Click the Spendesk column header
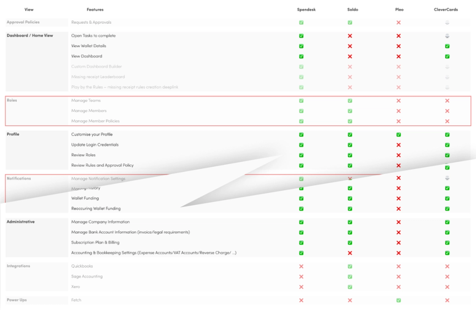Screen dimensions: 476x310 tap(306, 10)
